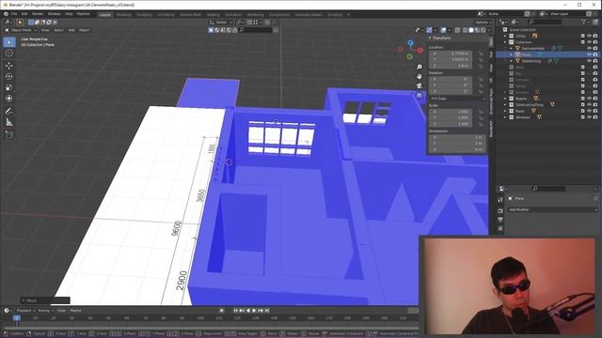Screen dimensions: 602x338
Task: Click the Location X value field
Action: tap(451, 54)
